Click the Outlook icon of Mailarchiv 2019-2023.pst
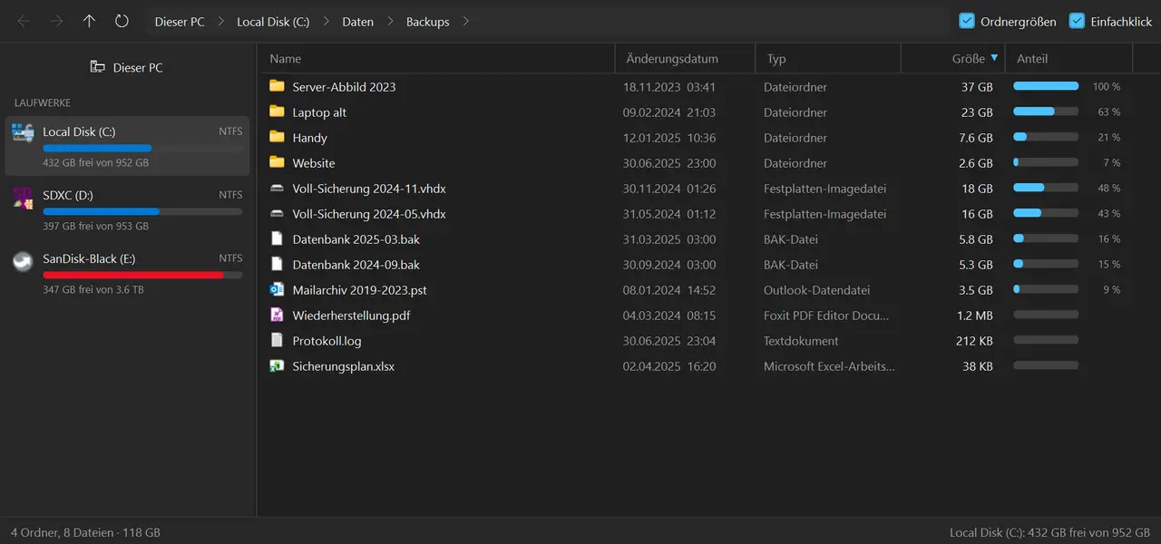1161x544 pixels. [x=277, y=290]
